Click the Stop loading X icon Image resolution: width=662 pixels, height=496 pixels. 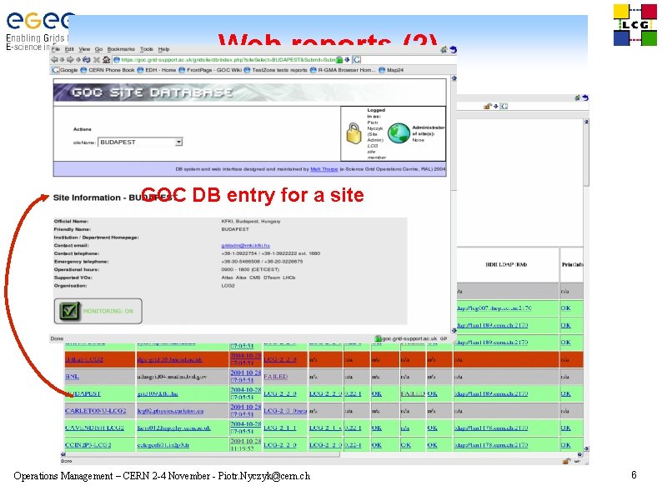pos(97,59)
